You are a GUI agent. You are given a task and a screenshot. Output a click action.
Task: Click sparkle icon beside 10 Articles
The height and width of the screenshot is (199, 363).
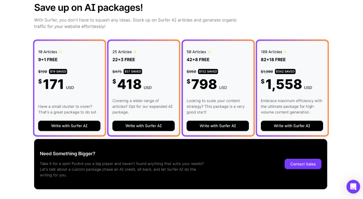pos(60,52)
